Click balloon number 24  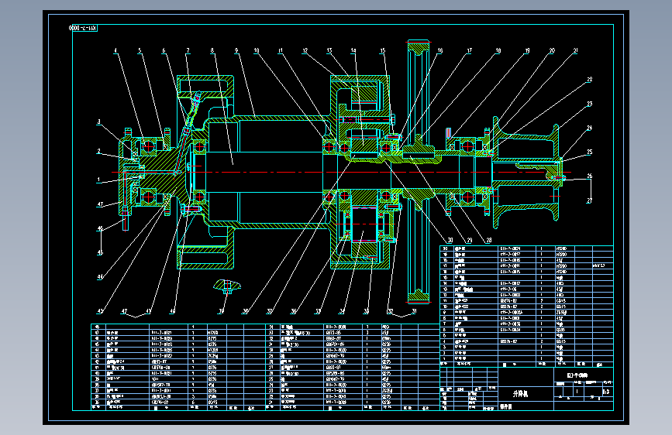pos(590,128)
